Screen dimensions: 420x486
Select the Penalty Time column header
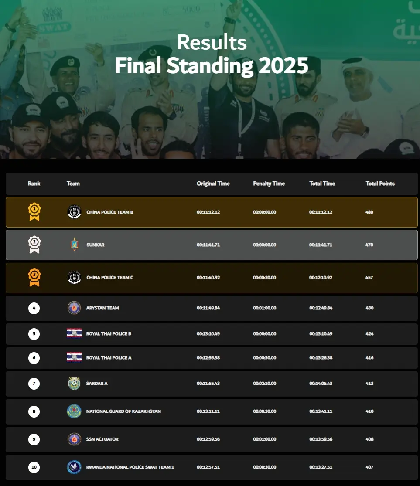click(269, 184)
